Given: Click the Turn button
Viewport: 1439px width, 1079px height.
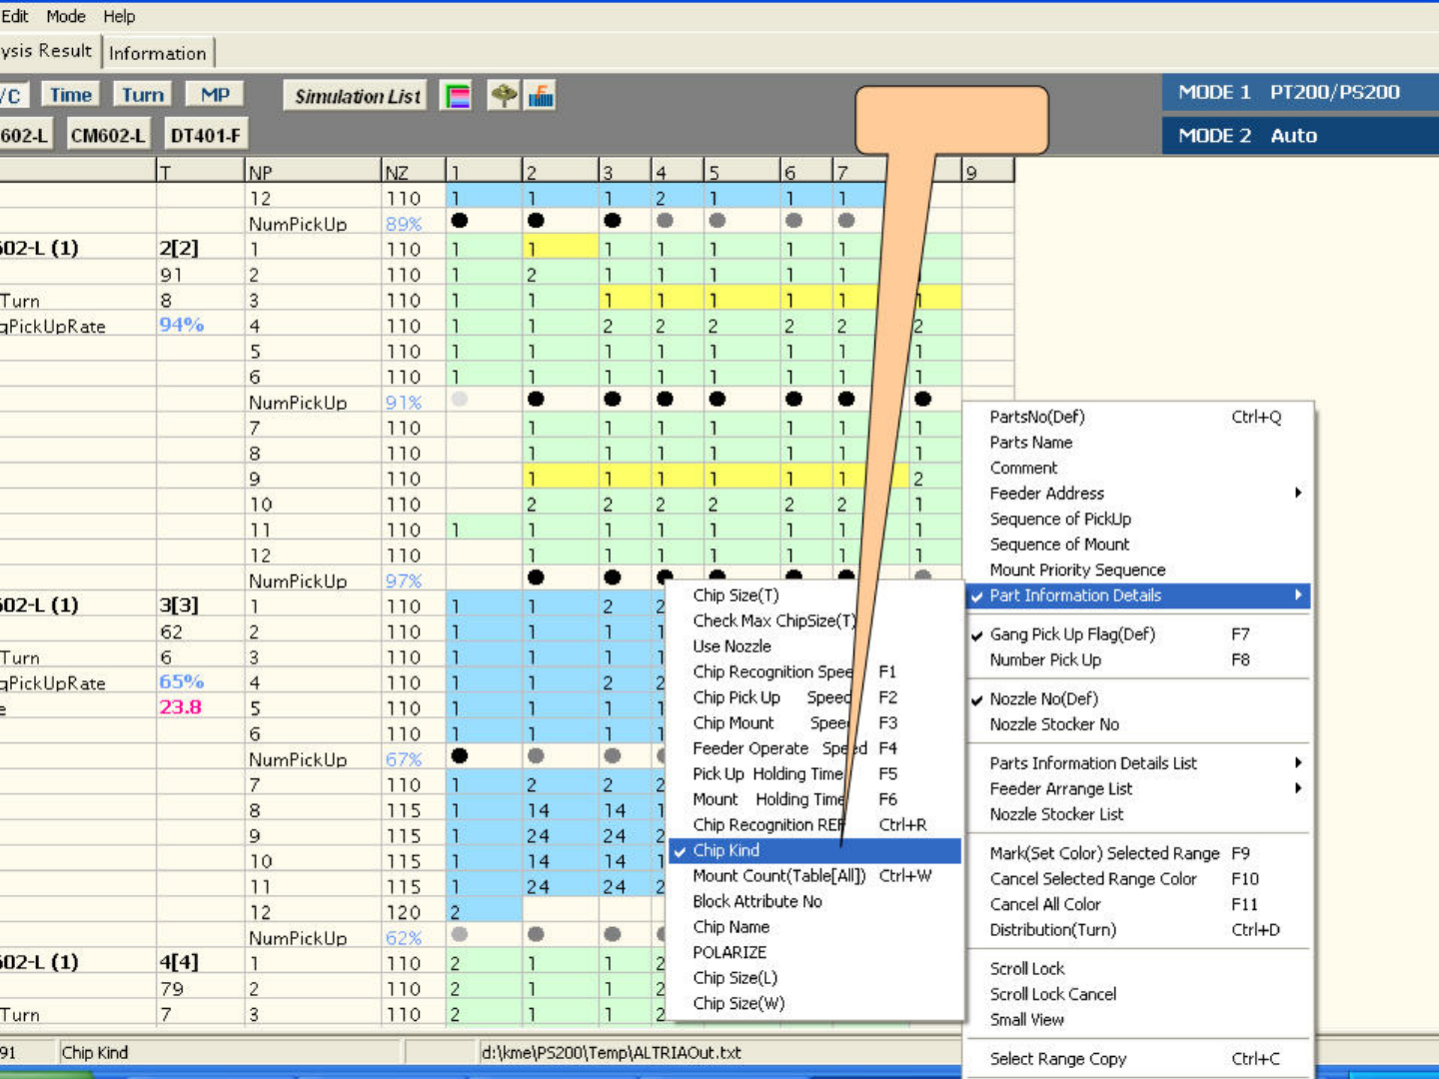Looking at the screenshot, I should pyautogui.click(x=143, y=95).
